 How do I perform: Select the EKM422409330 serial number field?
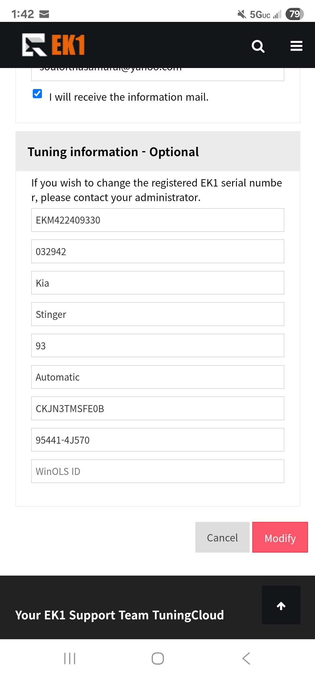point(158,220)
